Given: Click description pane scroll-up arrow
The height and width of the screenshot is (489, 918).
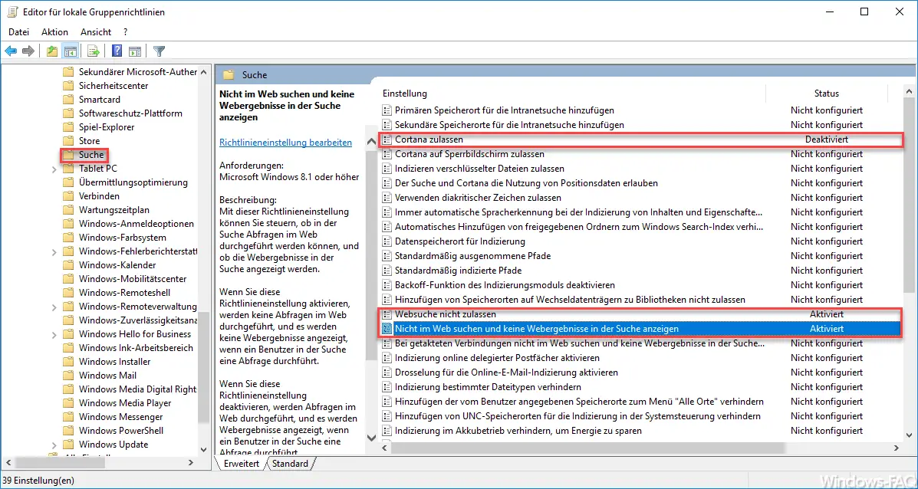Looking at the screenshot, I should pos(370,142).
